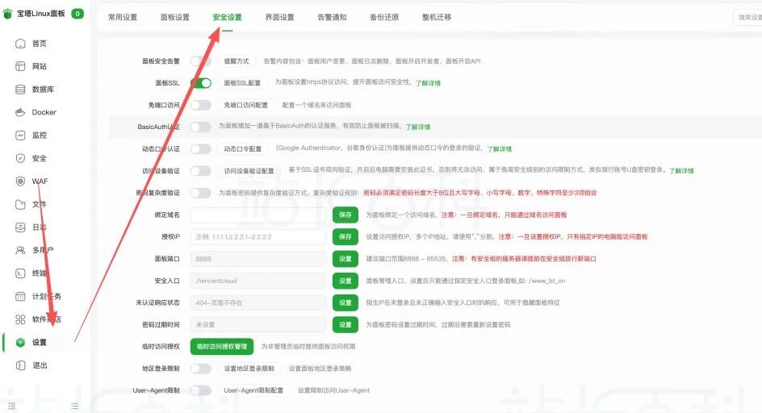Click the list icon at sidebar bottom right

click(74, 406)
